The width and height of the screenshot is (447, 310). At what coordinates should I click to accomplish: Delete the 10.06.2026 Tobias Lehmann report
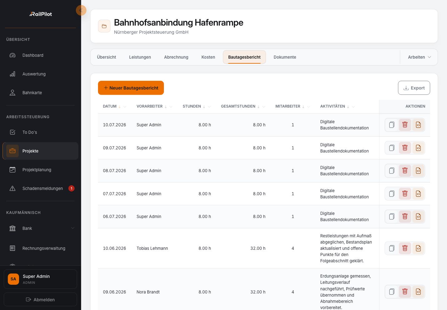pos(405,248)
